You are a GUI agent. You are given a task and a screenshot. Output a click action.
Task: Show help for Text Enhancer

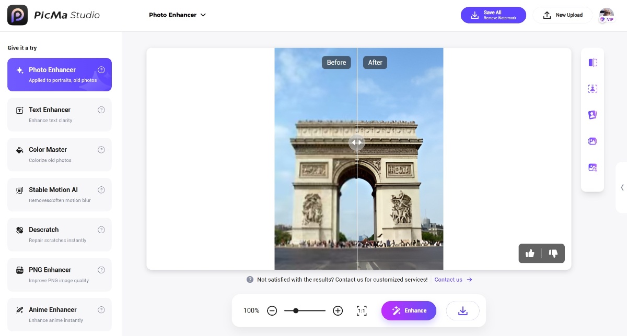[101, 110]
